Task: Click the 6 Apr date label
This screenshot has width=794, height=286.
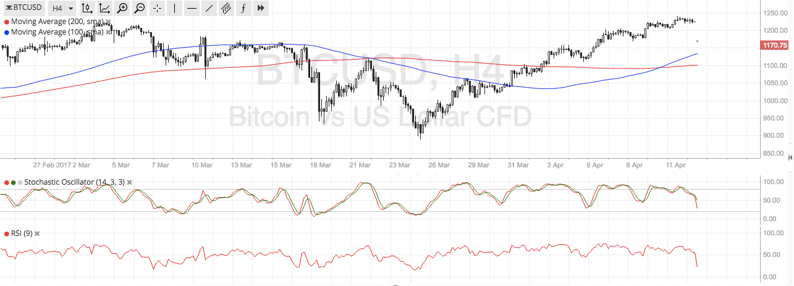Action: coord(594,166)
